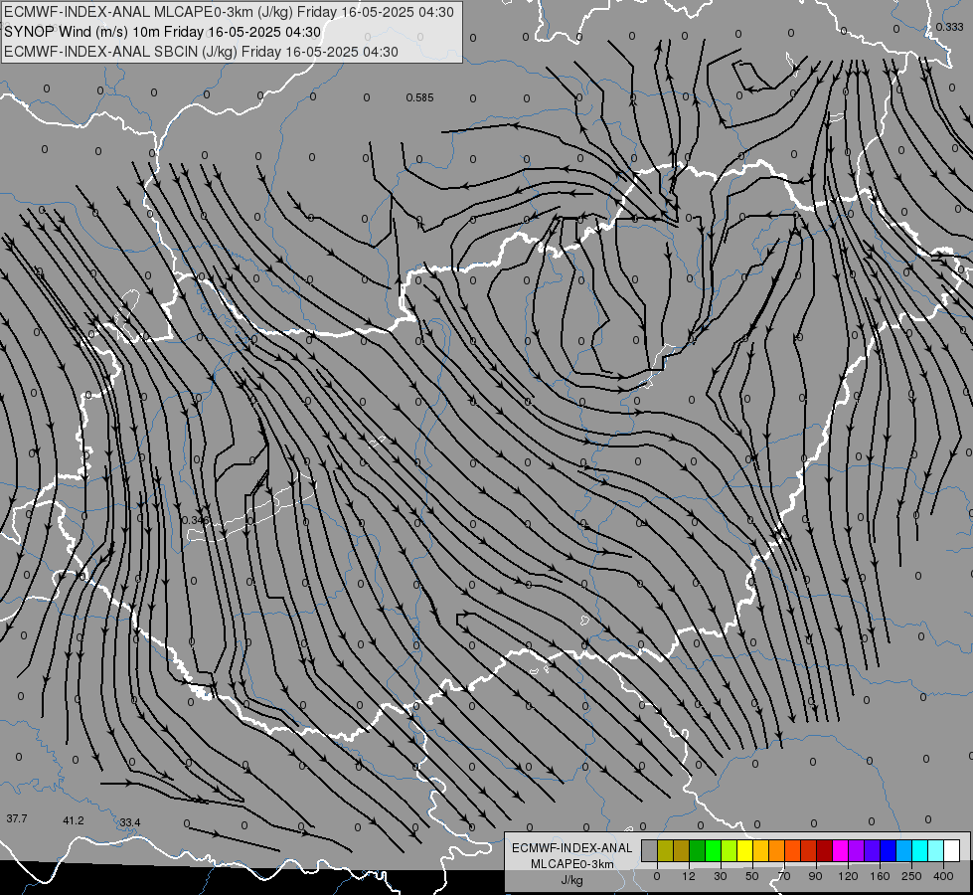Click the legend tick value 400
Image resolution: width=973 pixels, height=895 pixels.
coord(943,876)
